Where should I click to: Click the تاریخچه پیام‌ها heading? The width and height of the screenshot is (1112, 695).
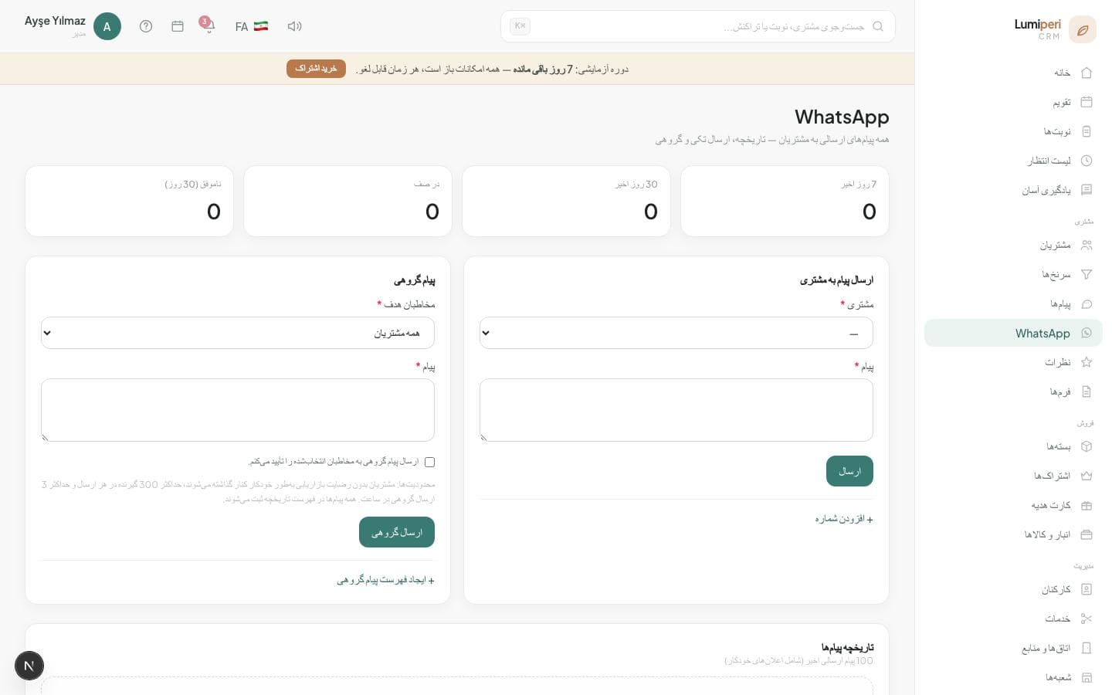[x=847, y=647]
